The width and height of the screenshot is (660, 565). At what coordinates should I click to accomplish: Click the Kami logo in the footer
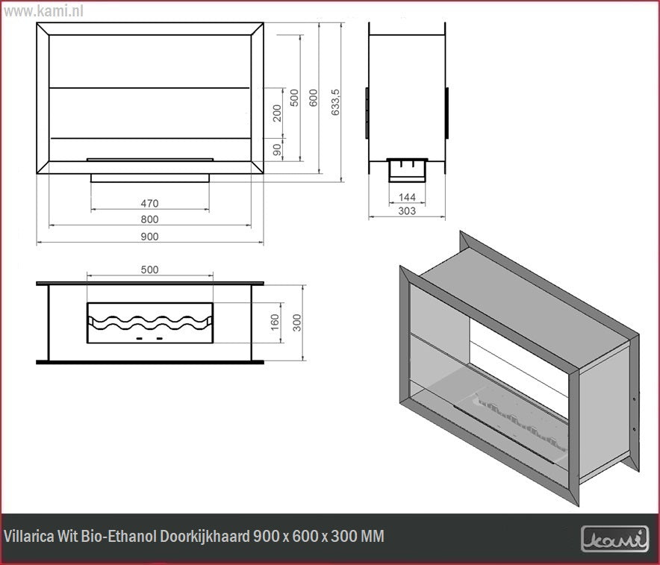[x=614, y=538]
